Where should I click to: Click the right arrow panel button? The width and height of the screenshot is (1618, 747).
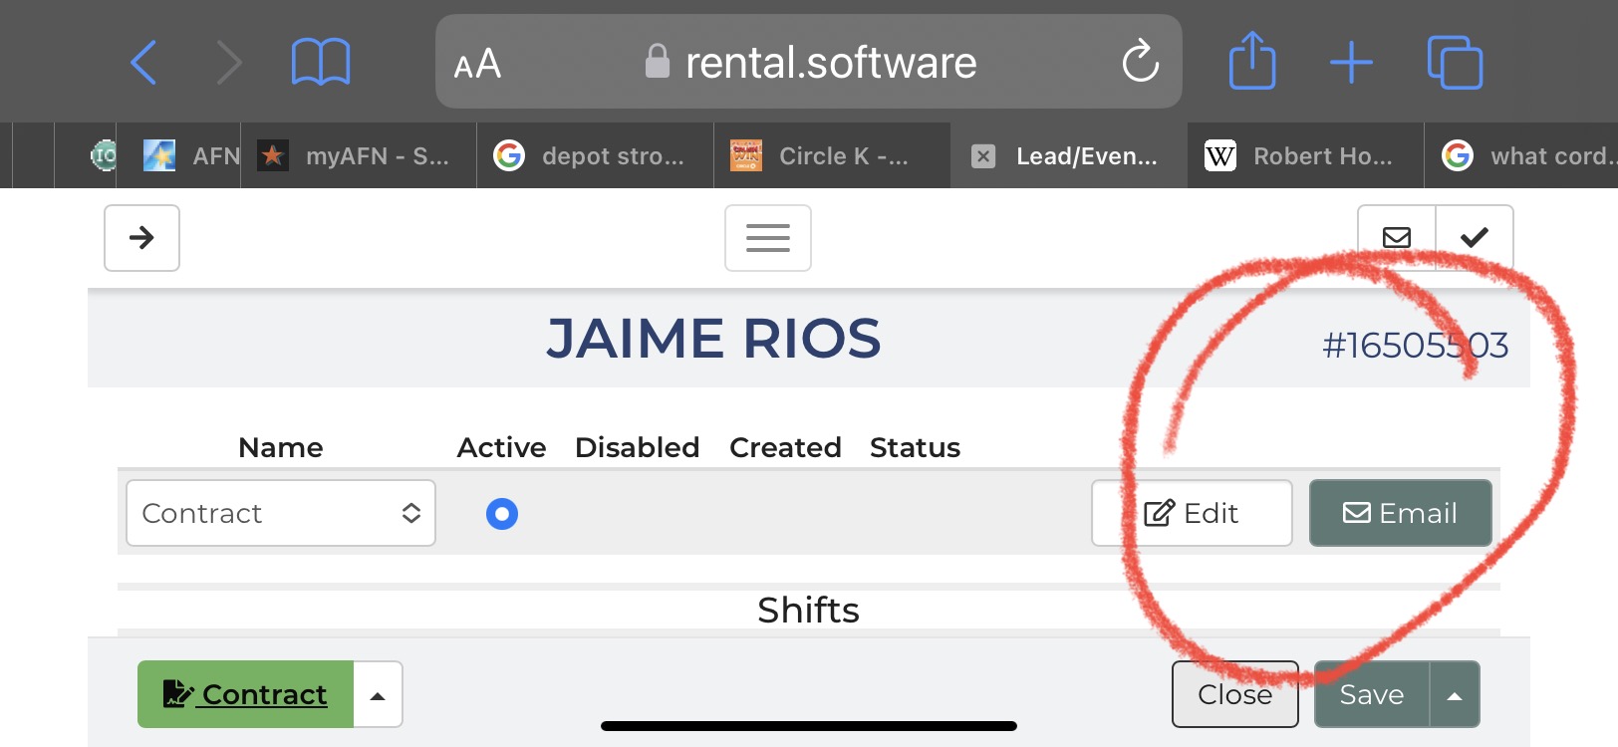tap(141, 237)
